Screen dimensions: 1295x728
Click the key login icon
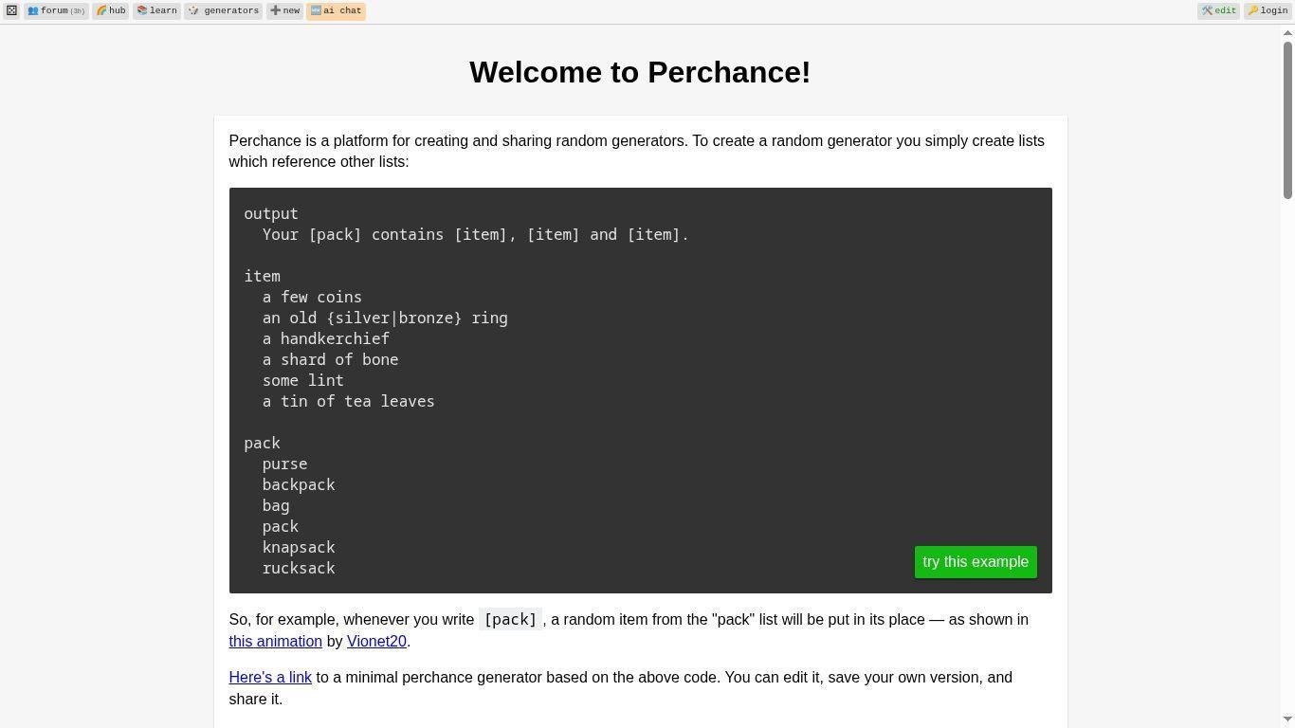pyautogui.click(x=1253, y=11)
